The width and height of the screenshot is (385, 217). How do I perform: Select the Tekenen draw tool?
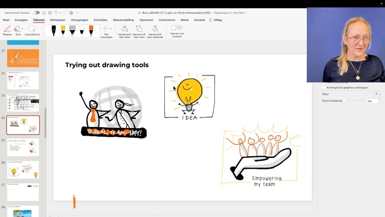point(7,30)
